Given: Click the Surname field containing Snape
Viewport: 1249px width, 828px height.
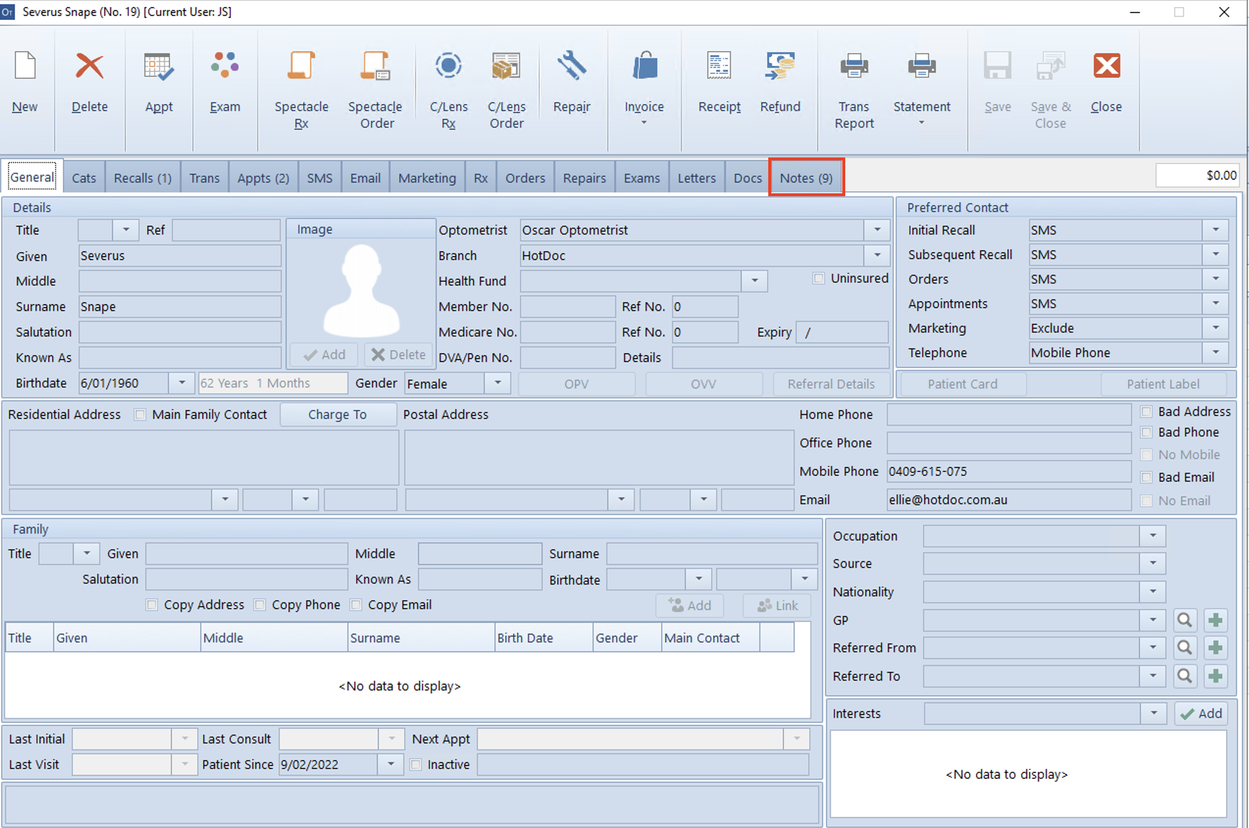Looking at the screenshot, I should coord(180,306).
